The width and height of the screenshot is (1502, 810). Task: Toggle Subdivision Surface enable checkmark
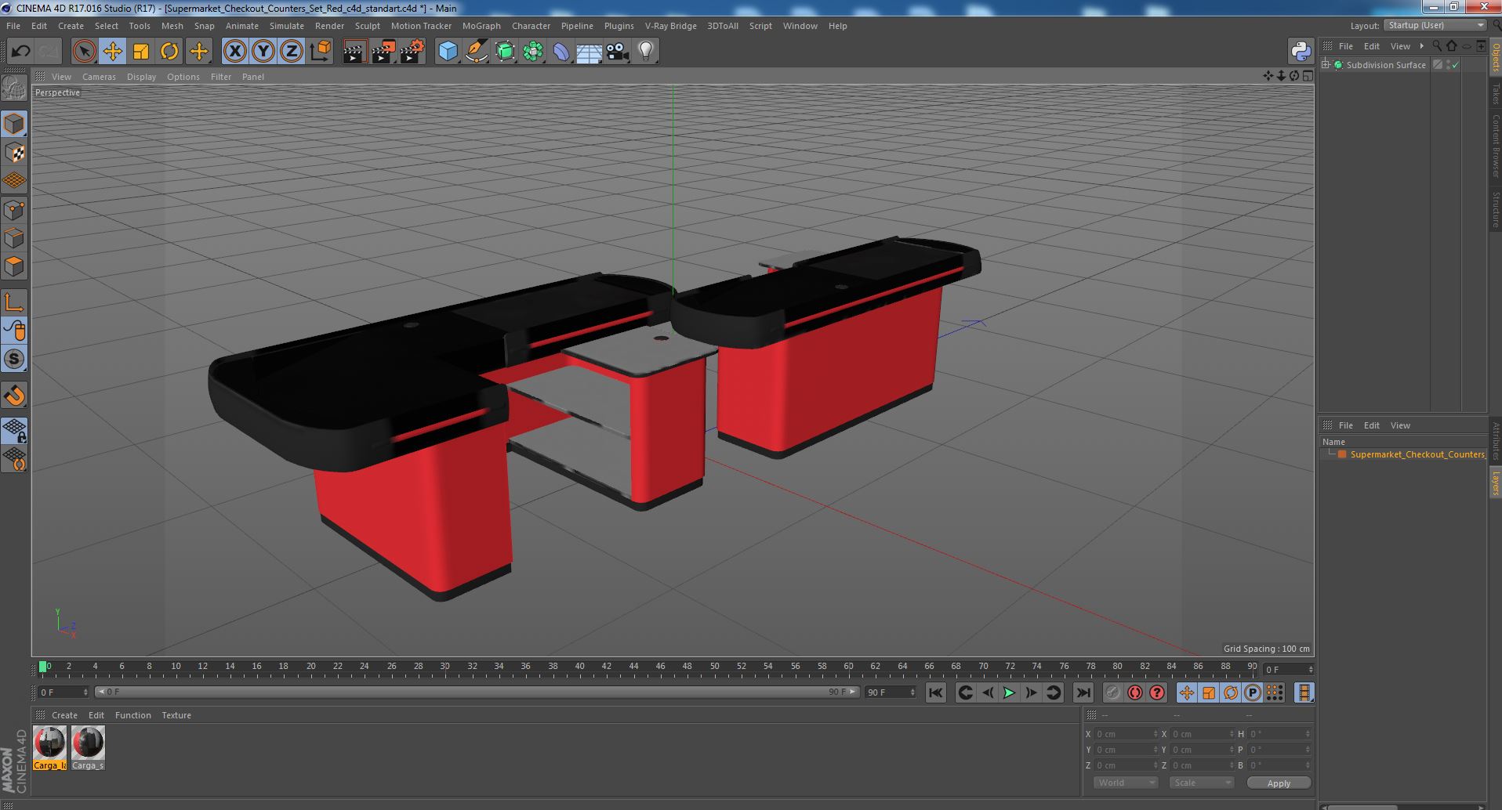point(1456,65)
